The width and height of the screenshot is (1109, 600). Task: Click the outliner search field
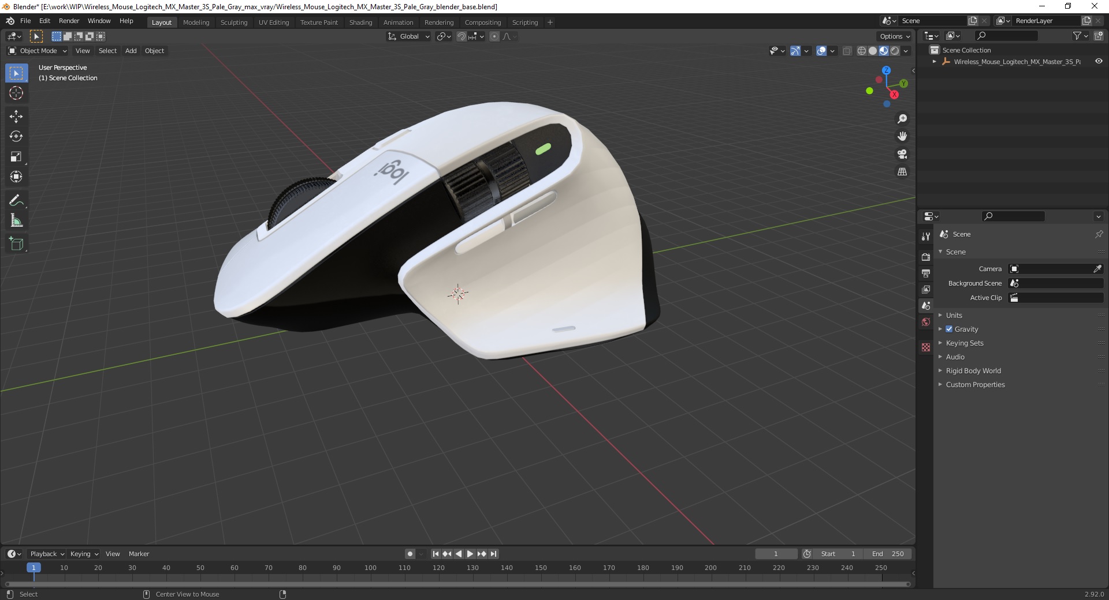(1005, 36)
